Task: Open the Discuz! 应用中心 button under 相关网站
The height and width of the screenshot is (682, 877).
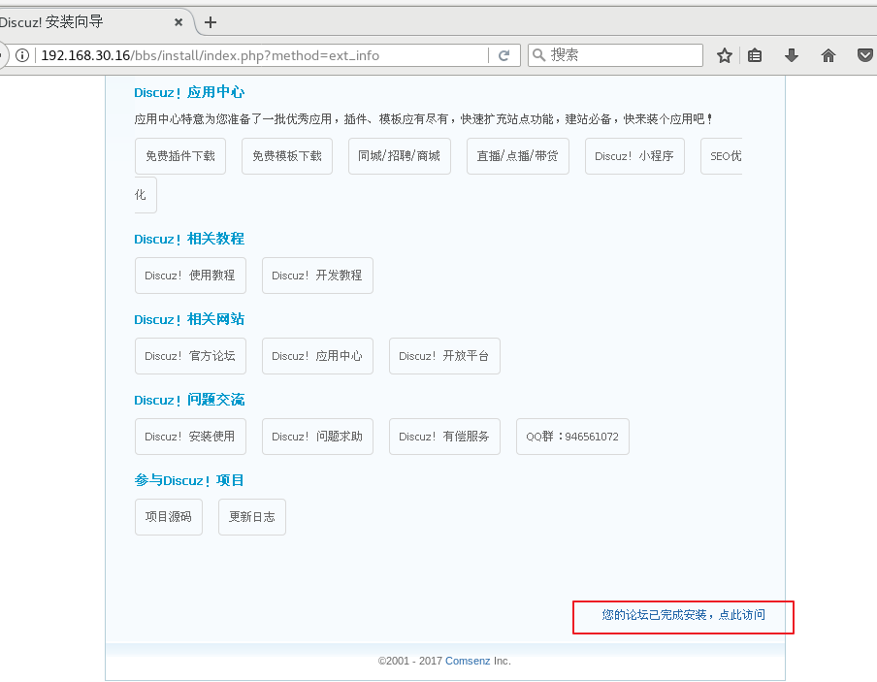Action: pos(317,356)
